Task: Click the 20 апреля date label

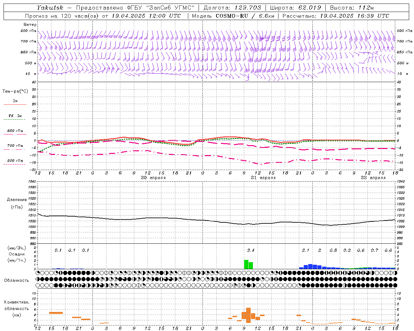Action: (x=153, y=178)
